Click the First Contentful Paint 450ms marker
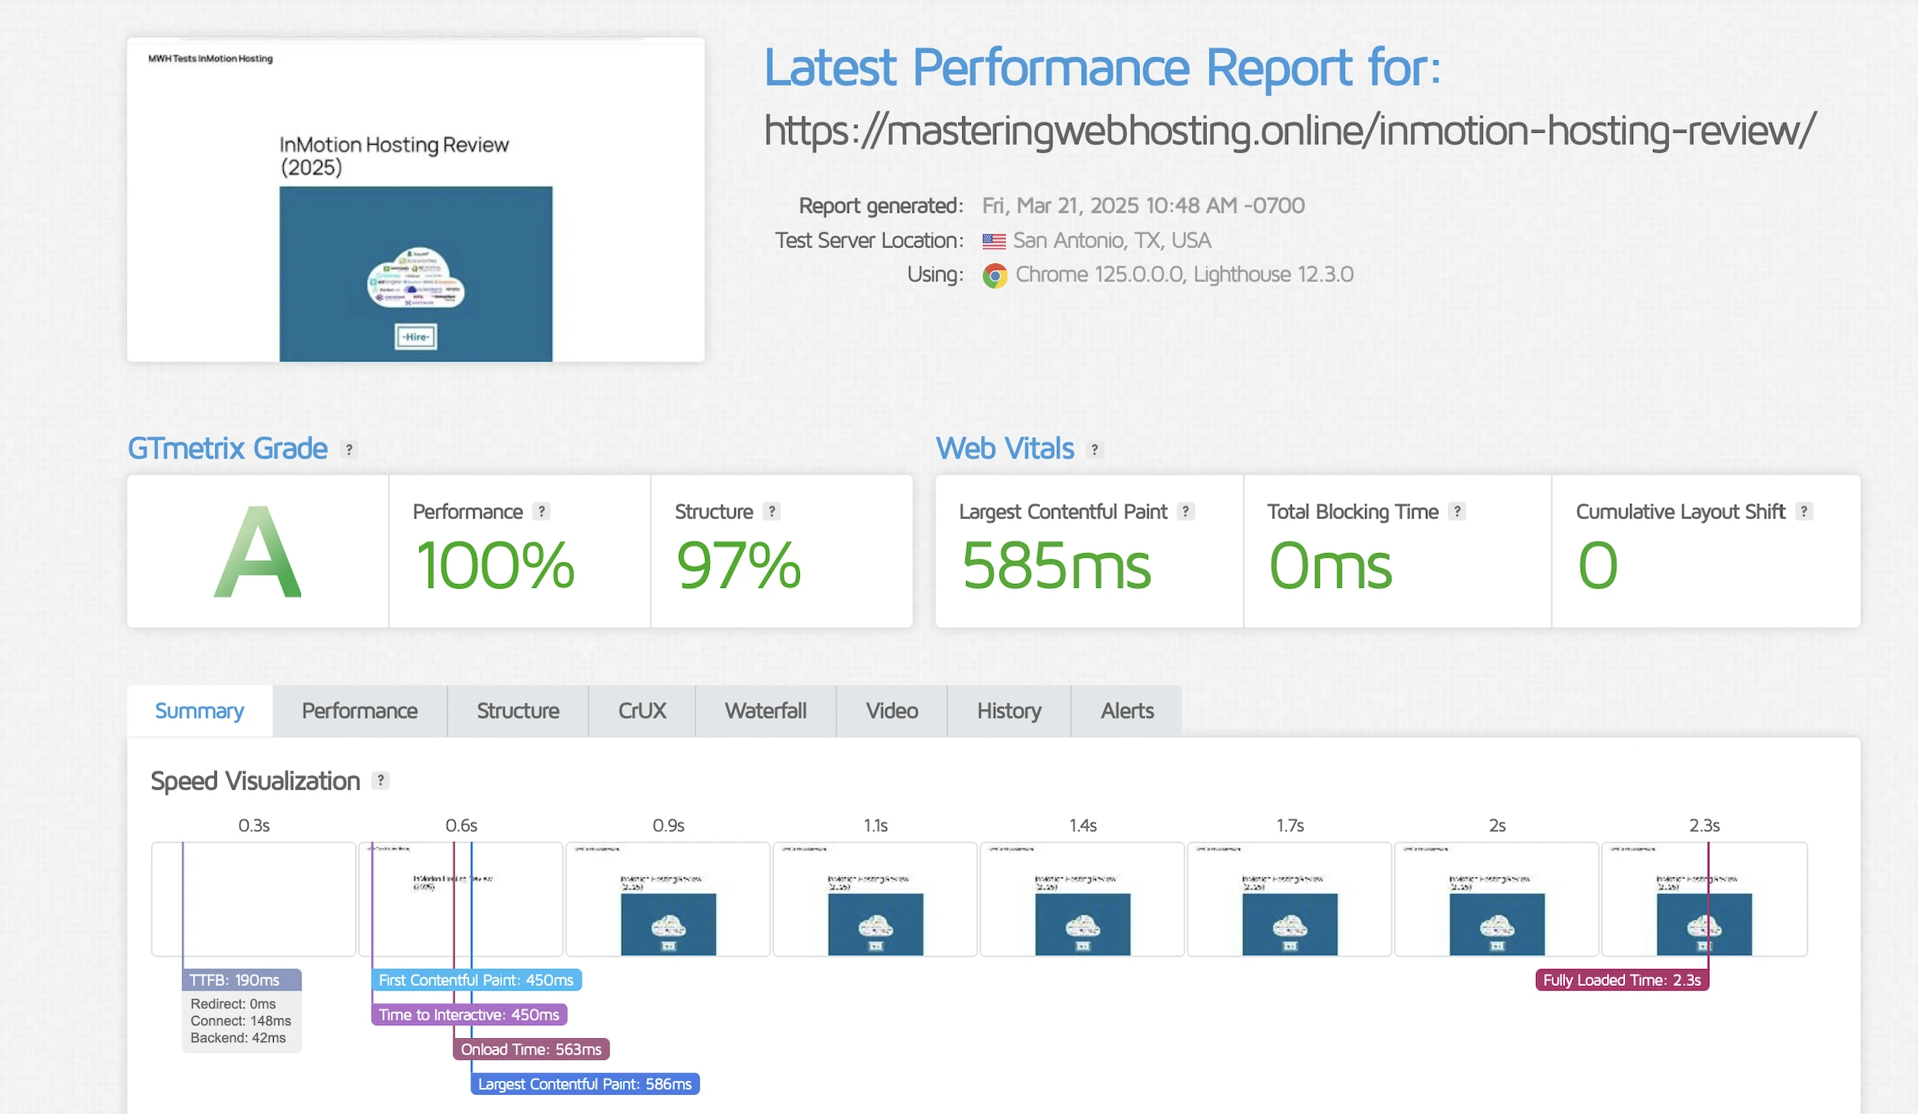Viewport: 1918px width, 1114px height. [x=476, y=979]
